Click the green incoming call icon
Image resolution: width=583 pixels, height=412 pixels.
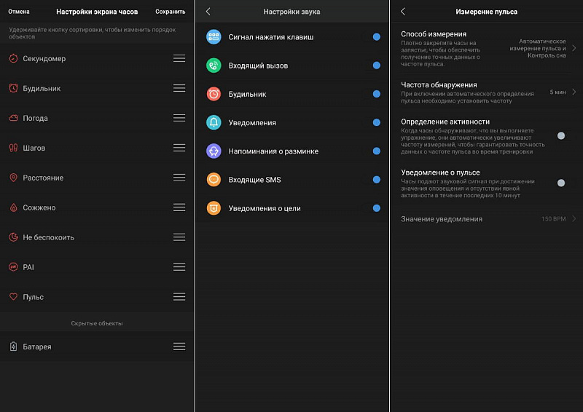pos(214,66)
